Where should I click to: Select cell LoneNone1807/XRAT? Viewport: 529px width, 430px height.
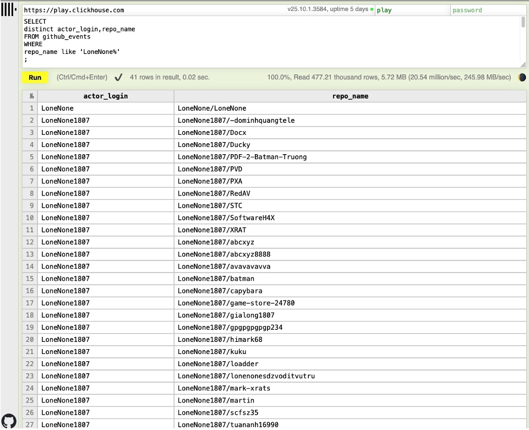[350, 230]
